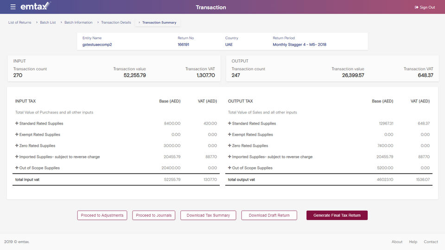The image size is (445, 250).
Task: Click total output vat amount 1536.07
Action: click(423, 180)
